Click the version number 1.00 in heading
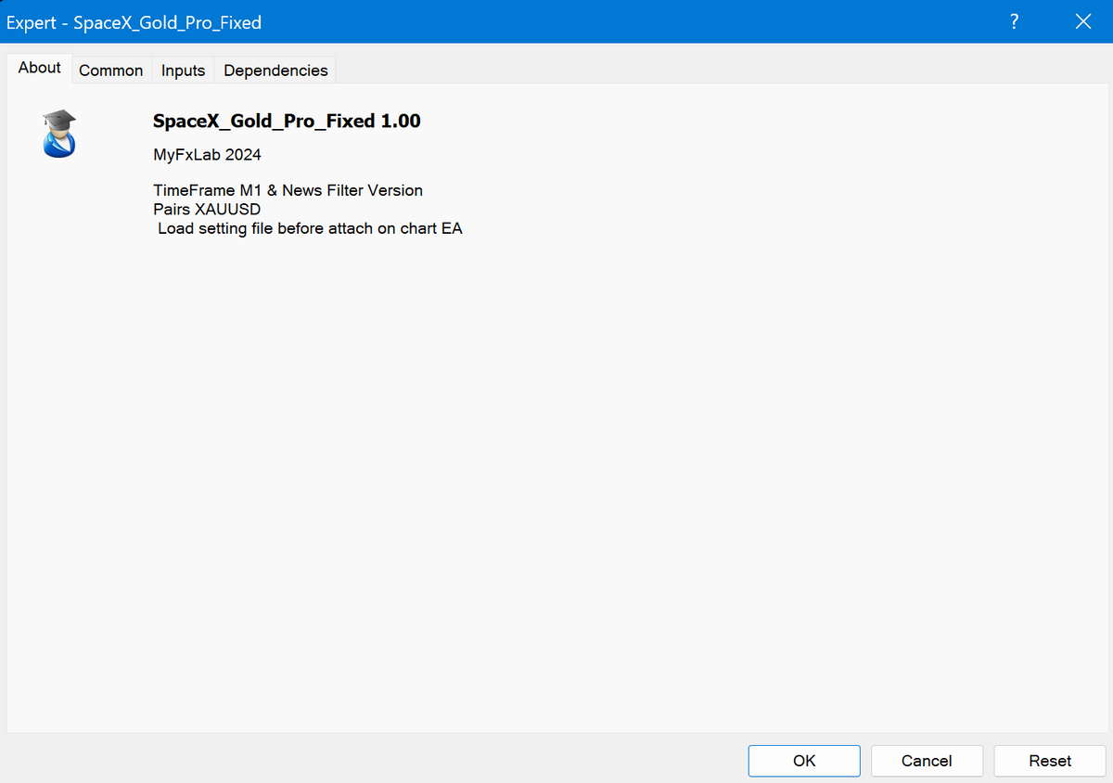The height and width of the screenshot is (783, 1113). [401, 121]
